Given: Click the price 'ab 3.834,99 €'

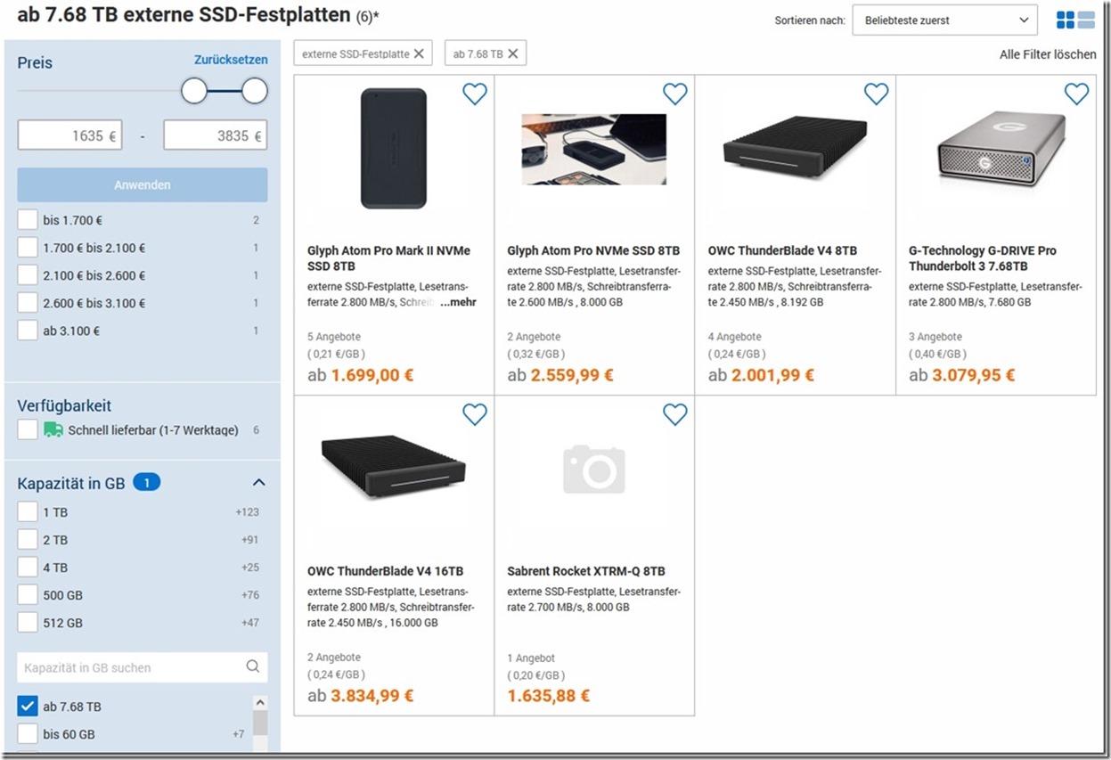Looking at the screenshot, I should (361, 696).
